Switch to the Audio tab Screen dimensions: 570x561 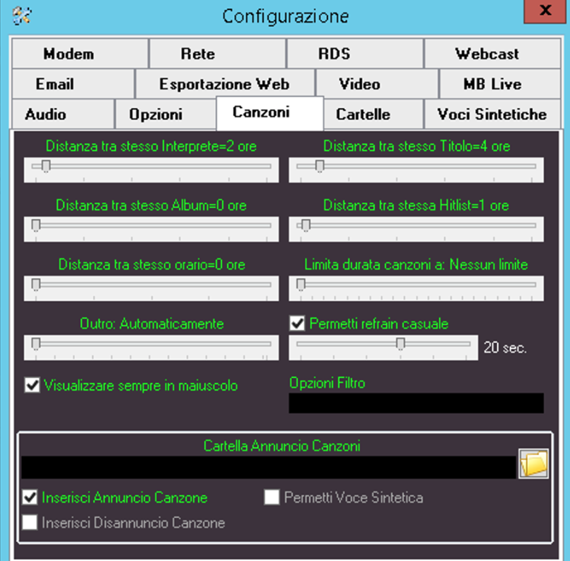[x=45, y=114]
